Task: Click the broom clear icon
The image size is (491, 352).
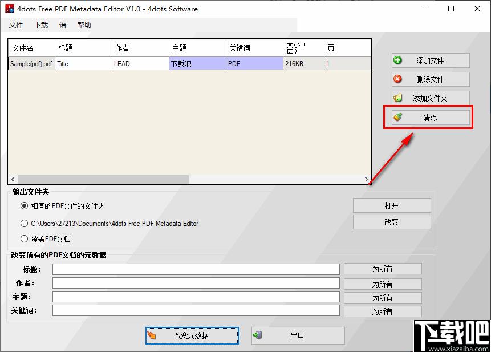Action: [397, 117]
